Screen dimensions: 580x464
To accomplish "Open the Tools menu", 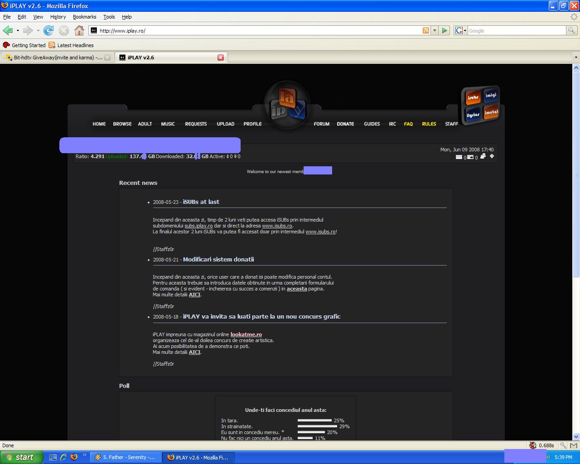I will 109,17.
